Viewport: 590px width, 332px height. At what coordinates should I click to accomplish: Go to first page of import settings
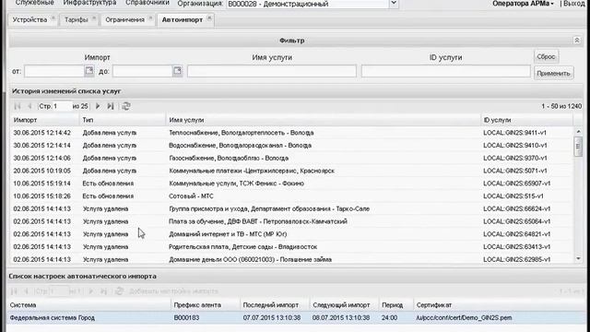coord(14,291)
